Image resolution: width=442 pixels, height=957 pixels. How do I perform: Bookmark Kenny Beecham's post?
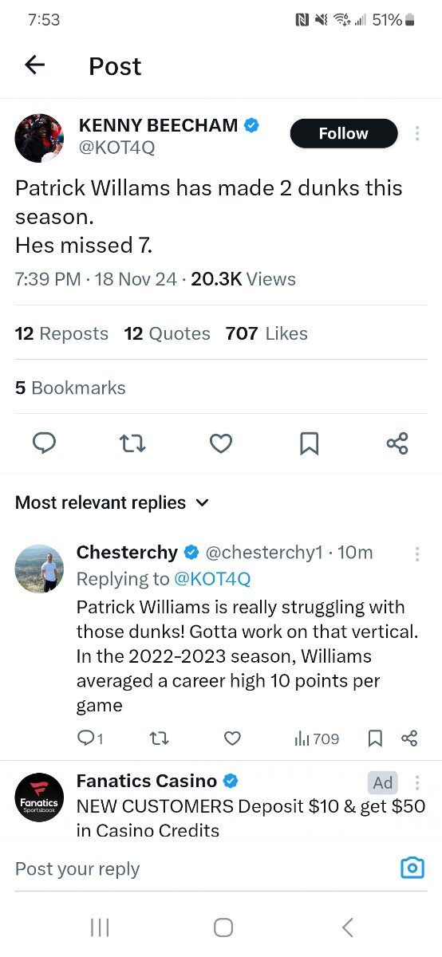pos(310,443)
